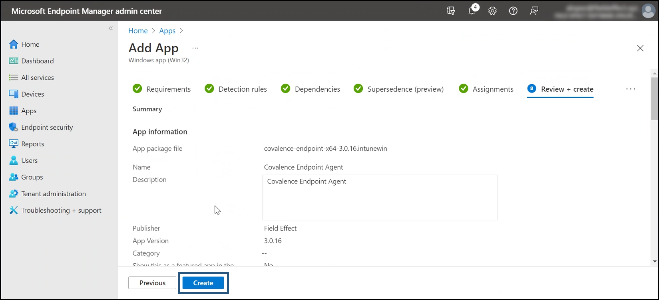The image size is (659, 300).
Task: Click the account avatar picture
Action: click(x=648, y=11)
